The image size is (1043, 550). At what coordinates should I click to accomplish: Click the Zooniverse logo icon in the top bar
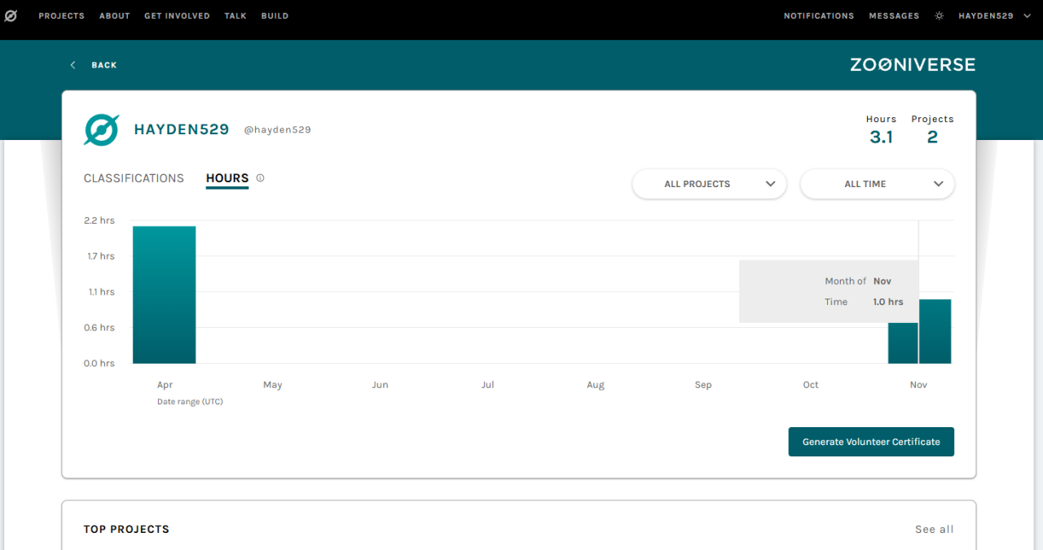[x=11, y=15]
